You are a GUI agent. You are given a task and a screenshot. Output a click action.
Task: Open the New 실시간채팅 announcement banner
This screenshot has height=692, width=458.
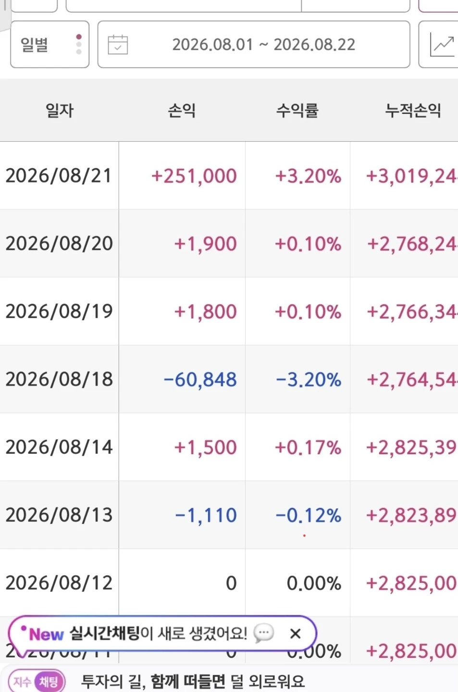coord(162,633)
